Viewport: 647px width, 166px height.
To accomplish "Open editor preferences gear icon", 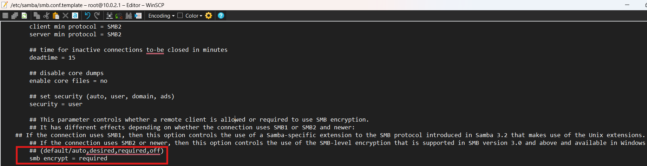I will (x=209, y=16).
